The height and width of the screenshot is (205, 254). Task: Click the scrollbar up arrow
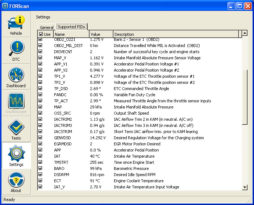[245, 33]
